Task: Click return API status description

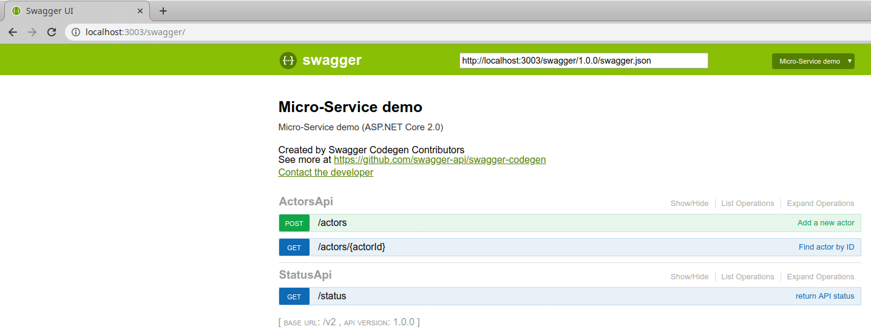Action: 825,296
